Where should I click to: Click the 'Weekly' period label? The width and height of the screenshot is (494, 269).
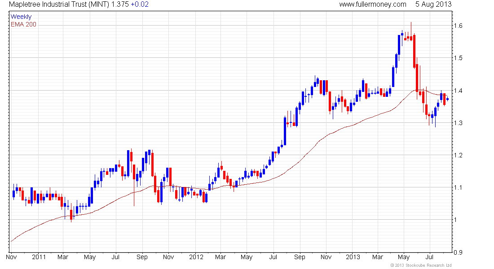click(x=21, y=17)
